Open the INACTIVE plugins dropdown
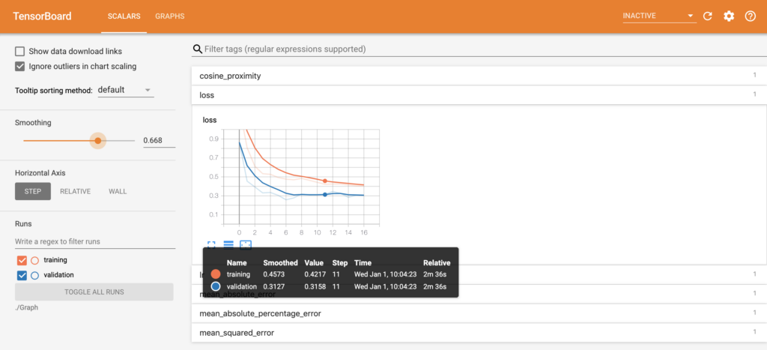Viewport: 767px width, 350px height. click(659, 16)
